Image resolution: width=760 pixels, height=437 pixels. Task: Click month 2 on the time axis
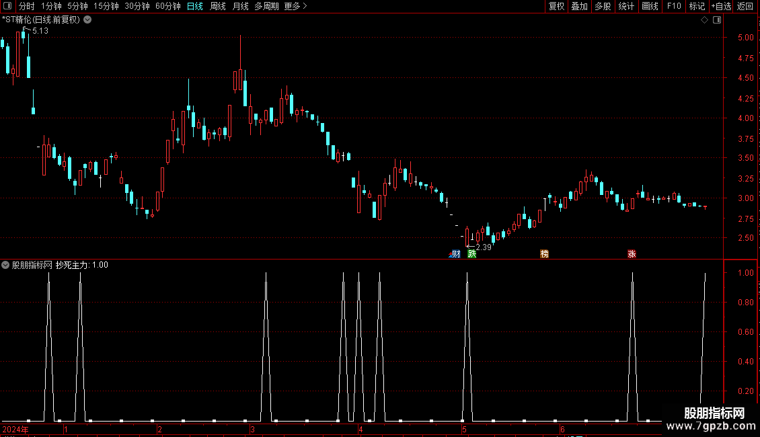coord(159,429)
